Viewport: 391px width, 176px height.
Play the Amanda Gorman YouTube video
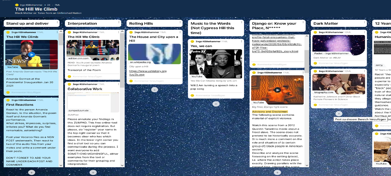pos(32,55)
